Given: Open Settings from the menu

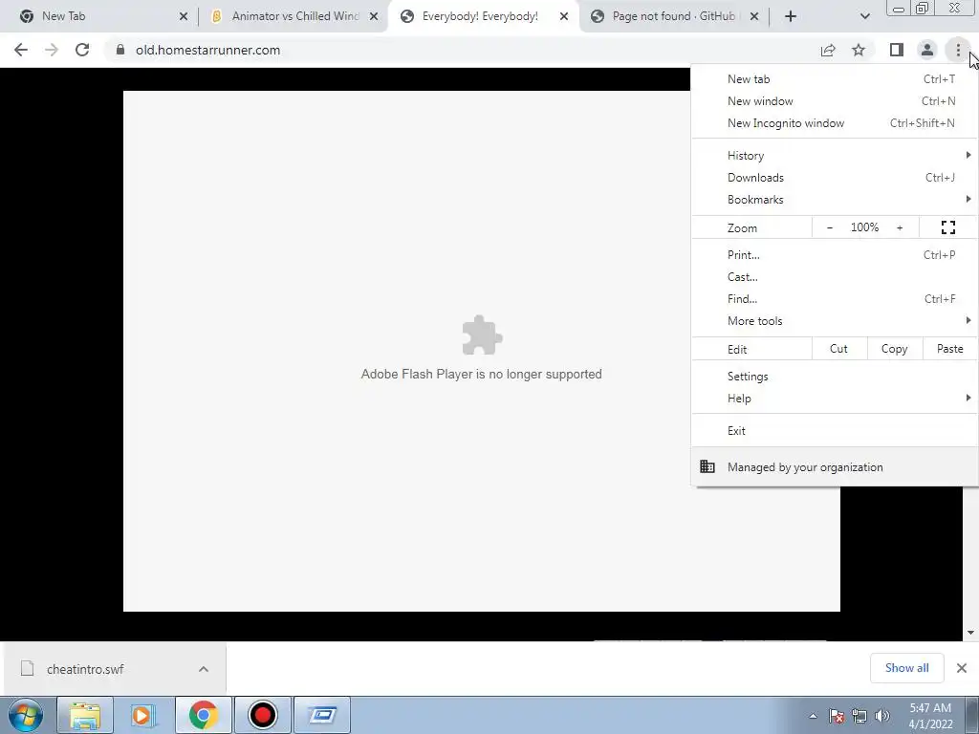Looking at the screenshot, I should [834, 377].
